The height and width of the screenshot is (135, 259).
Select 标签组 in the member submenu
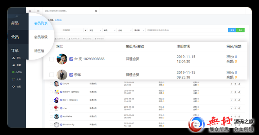coord(39,51)
